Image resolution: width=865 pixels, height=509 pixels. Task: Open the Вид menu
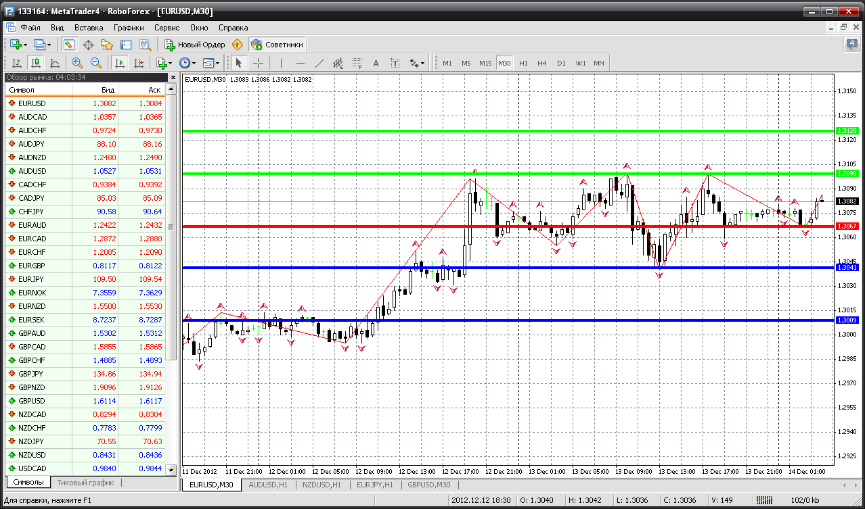57,28
